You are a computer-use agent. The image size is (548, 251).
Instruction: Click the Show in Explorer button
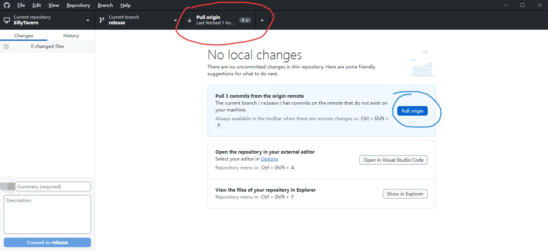[x=405, y=194]
